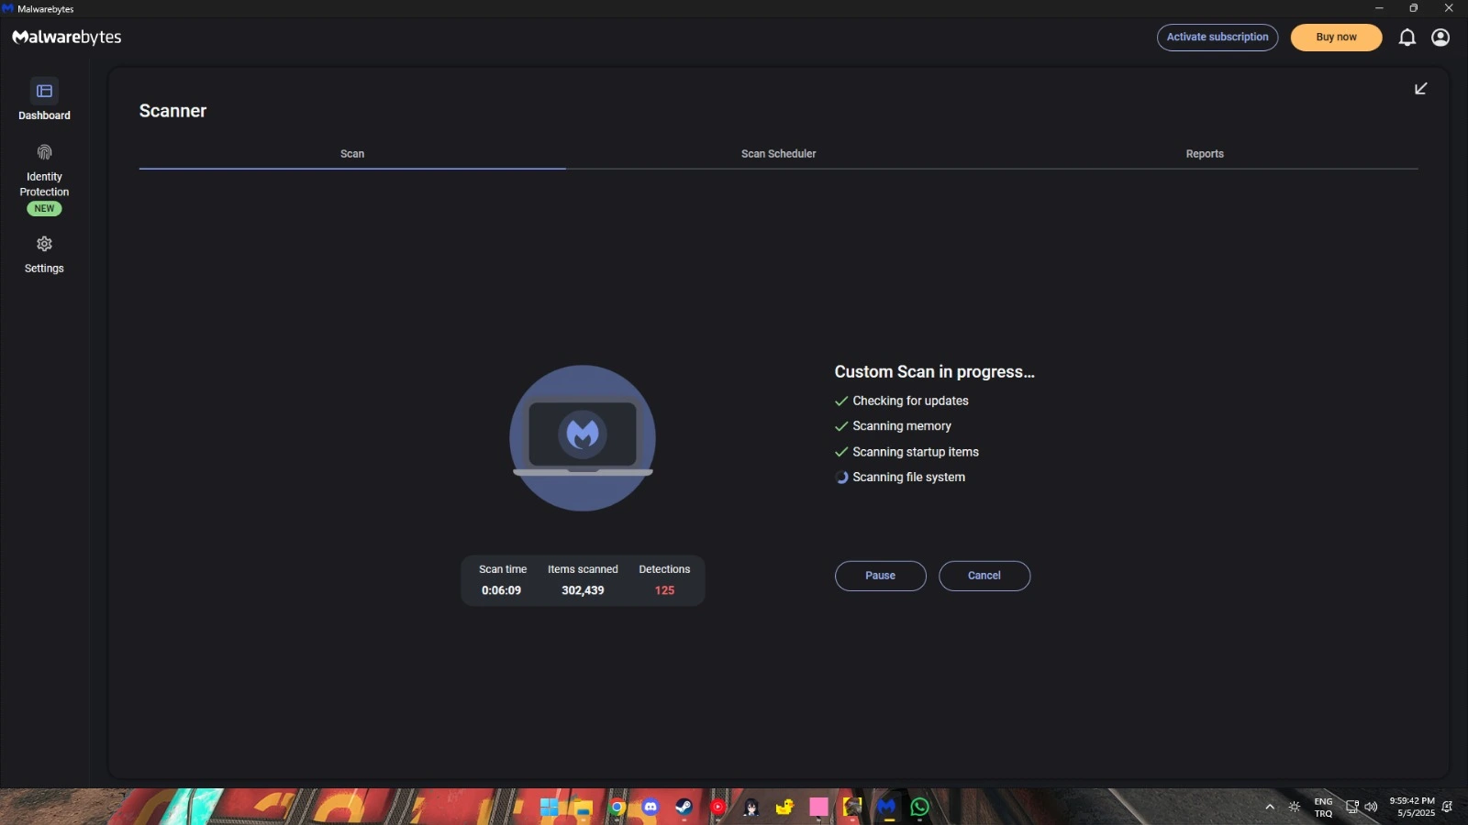Open the clock and date in taskbar
Viewport: 1468px width, 825px height.
(x=1412, y=808)
